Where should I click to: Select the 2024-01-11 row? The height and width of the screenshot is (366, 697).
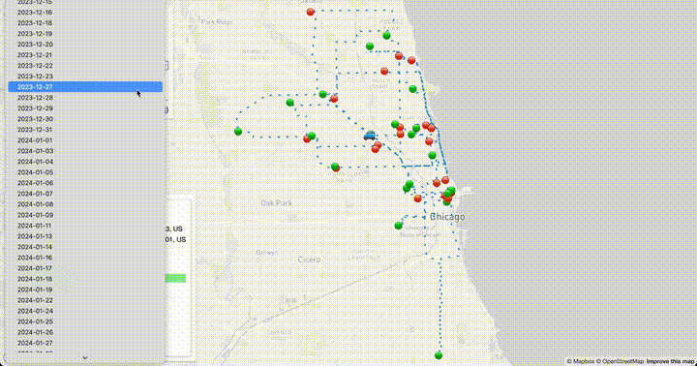click(x=85, y=226)
